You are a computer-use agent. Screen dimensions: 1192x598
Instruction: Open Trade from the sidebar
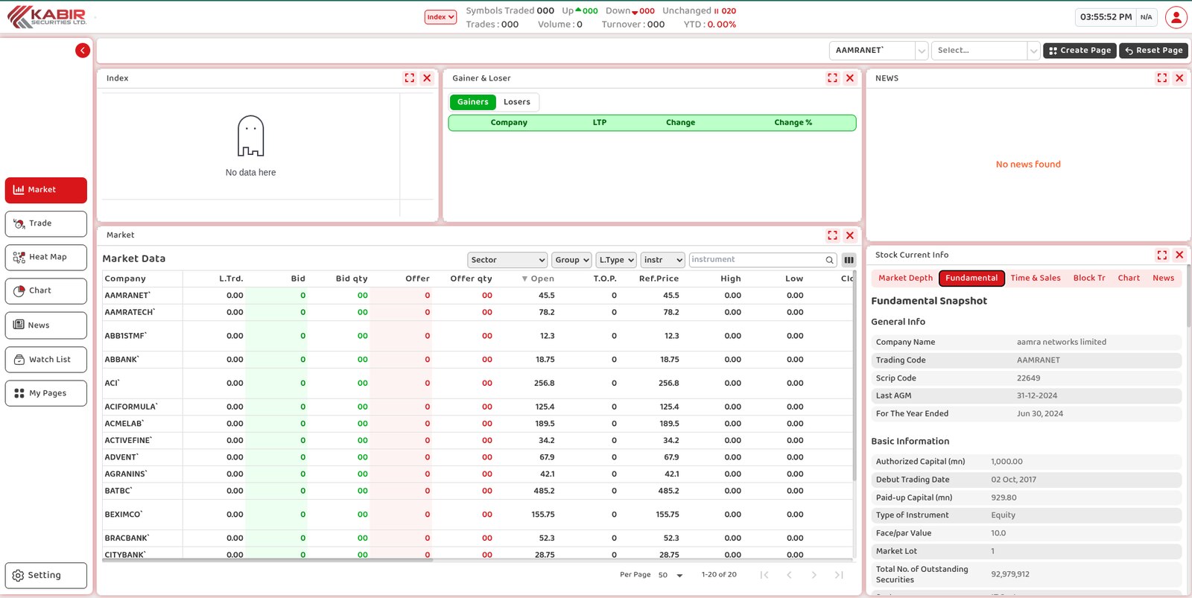click(46, 223)
